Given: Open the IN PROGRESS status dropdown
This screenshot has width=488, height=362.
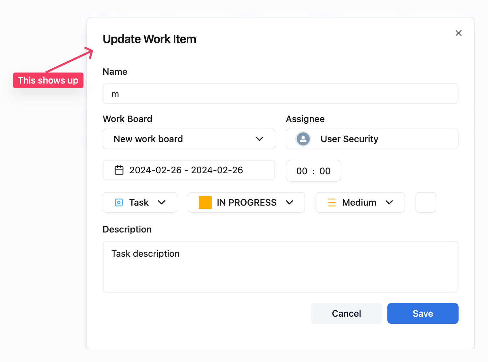Looking at the screenshot, I should (x=289, y=203).
